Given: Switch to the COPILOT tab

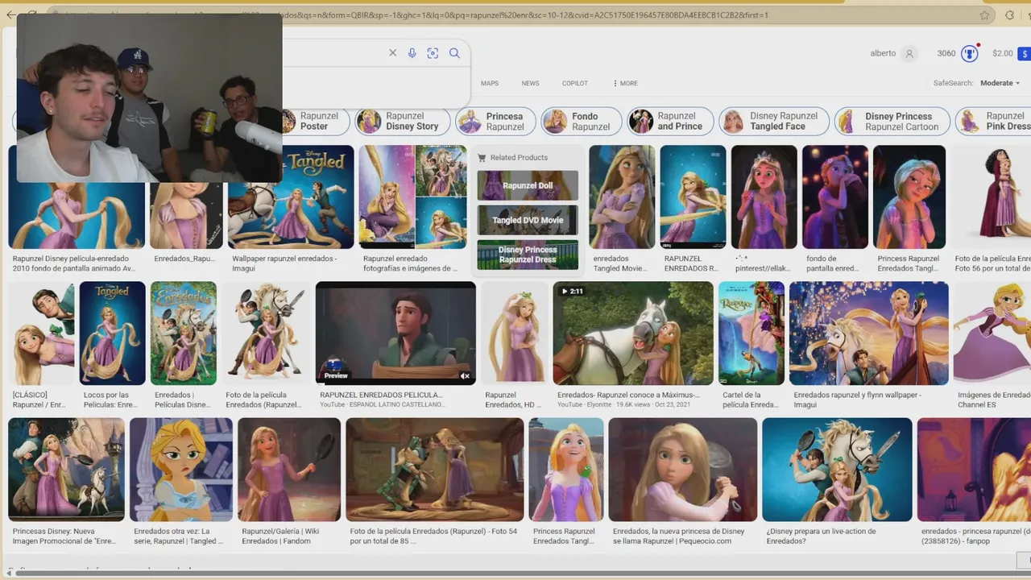Looking at the screenshot, I should 575,83.
